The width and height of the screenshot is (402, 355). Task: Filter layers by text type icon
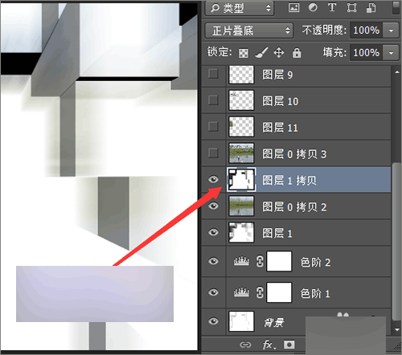(332, 7)
